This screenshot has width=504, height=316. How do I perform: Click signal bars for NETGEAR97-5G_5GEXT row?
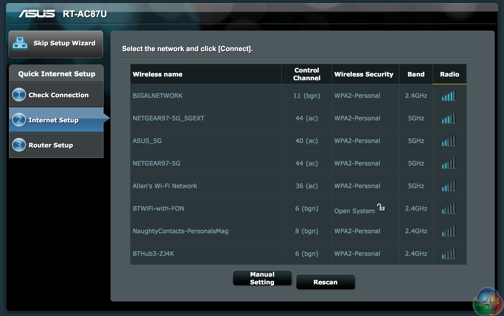tap(449, 118)
